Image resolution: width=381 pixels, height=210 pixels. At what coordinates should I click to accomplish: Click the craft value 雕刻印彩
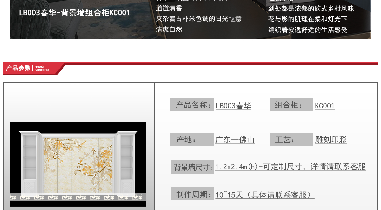point(331,140)
